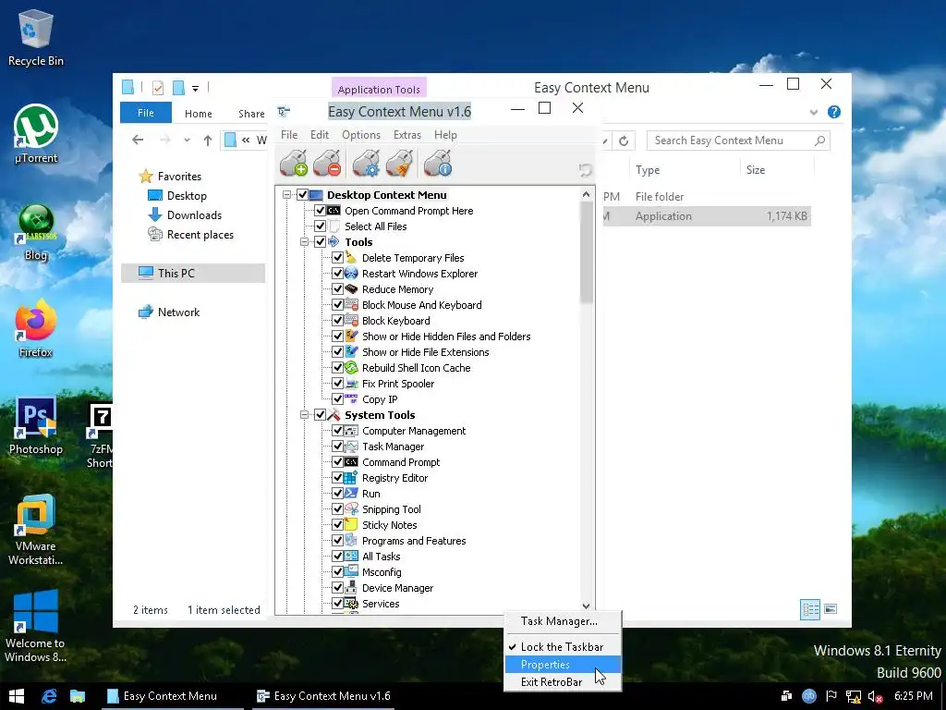Open the File menu of Easy Context Menu

point(289,135)
